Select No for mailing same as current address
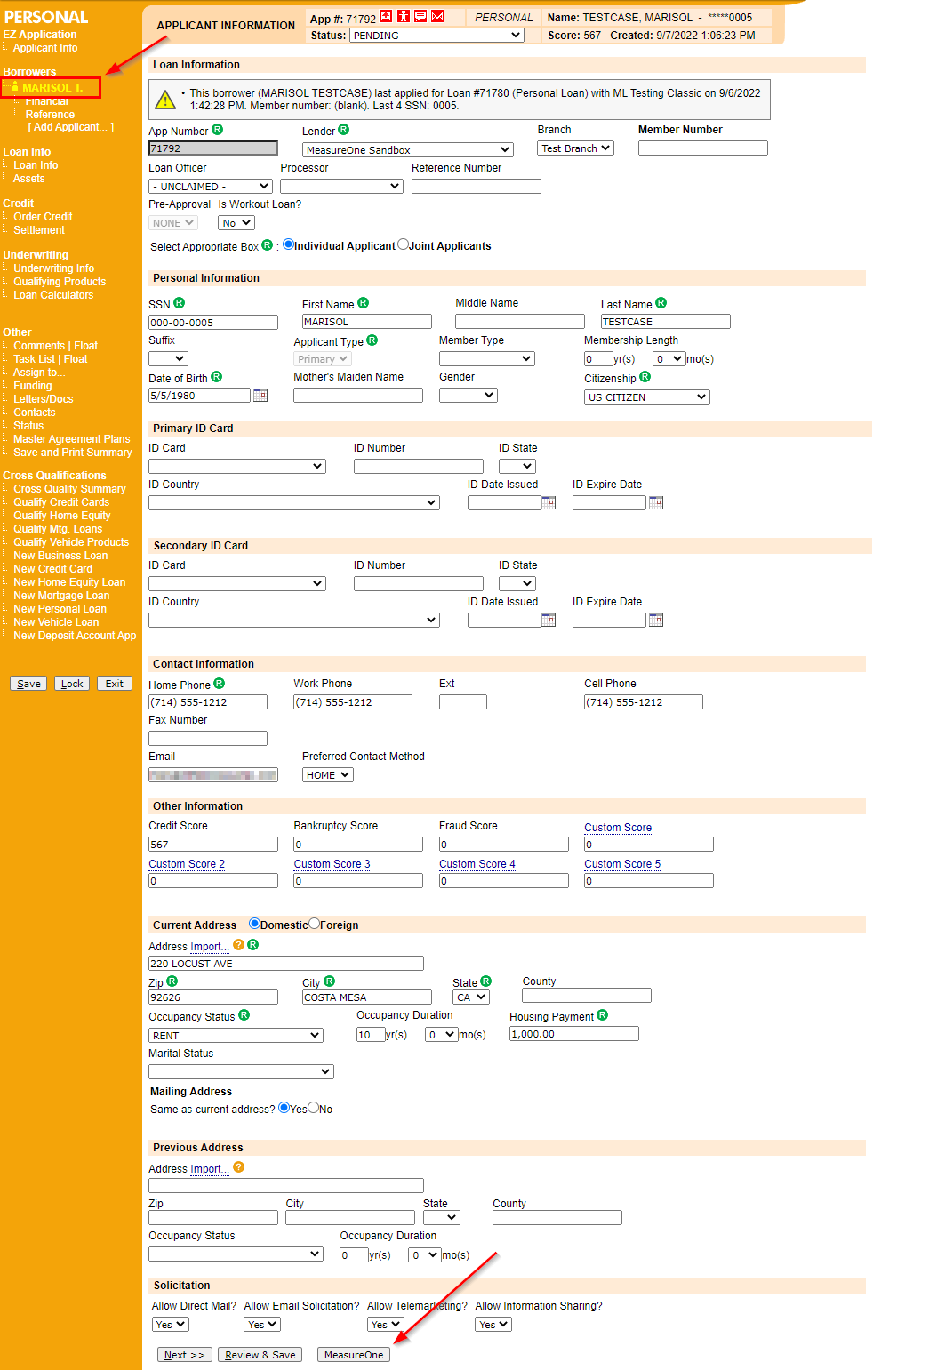 click(313, 1108)
